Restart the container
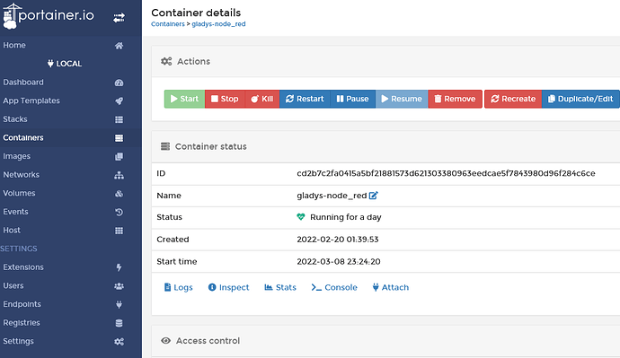This screenshot has width=620, height=358. click(305, 99)
